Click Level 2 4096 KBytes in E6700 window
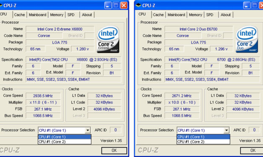 243,109
